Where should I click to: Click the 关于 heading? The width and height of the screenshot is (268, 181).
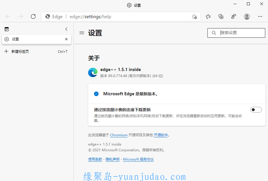pos(94,58)
